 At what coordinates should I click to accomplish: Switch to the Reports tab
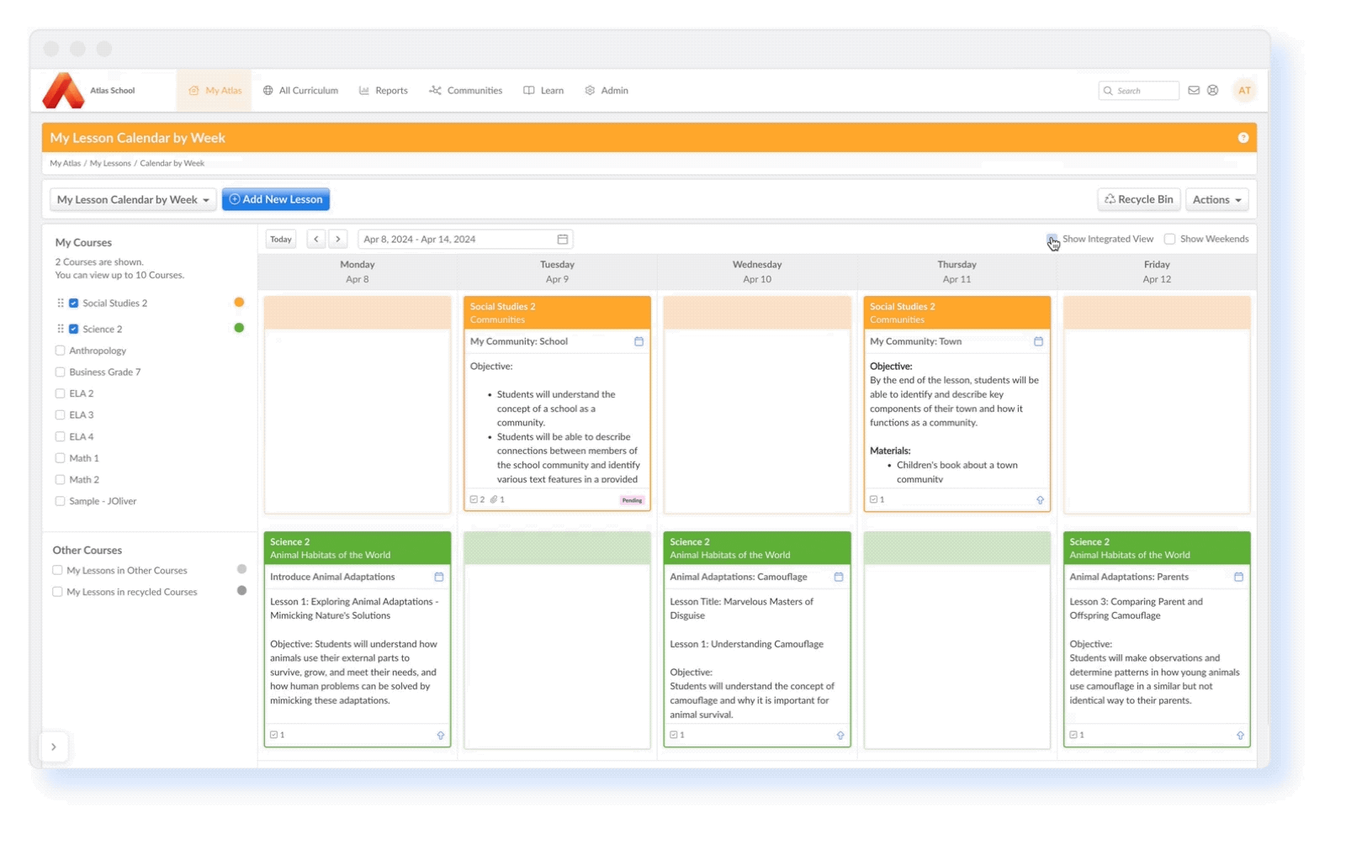pos(384,91)
